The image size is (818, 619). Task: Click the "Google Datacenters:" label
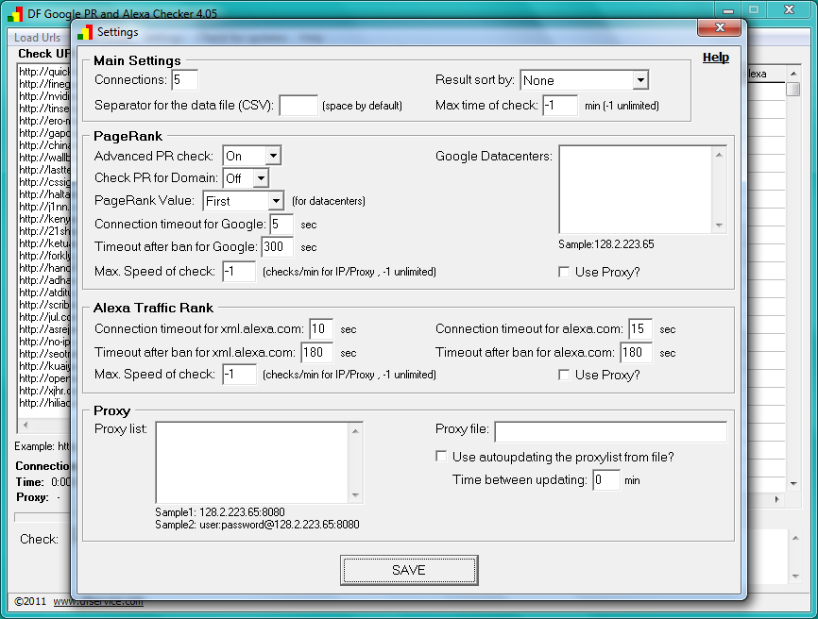coord(494,157)
